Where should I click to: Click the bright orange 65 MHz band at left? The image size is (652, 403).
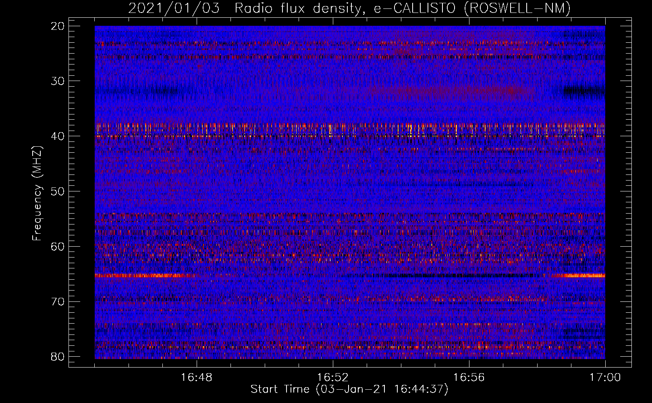click(x=145, y=276)
